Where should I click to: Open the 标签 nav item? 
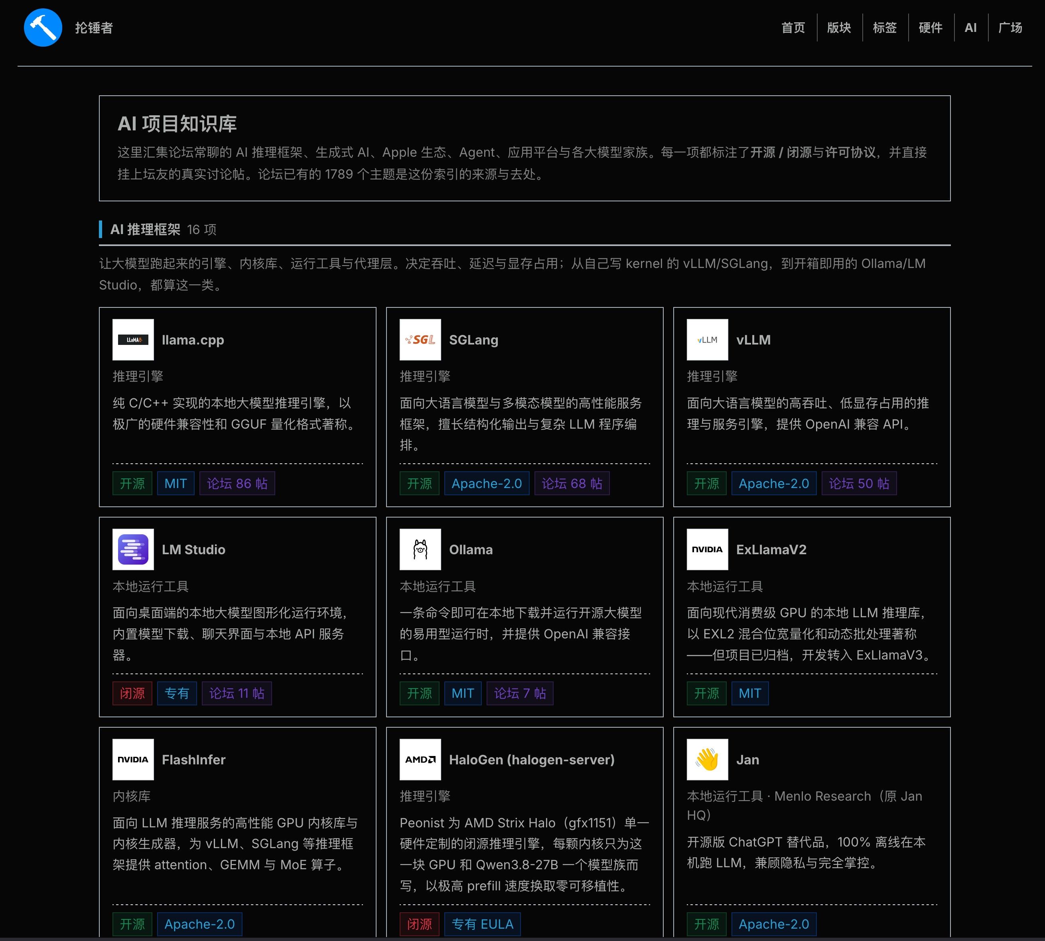point(885,28)
